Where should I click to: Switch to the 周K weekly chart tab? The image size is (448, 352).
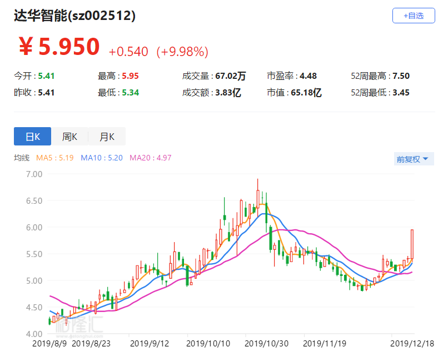[x=69, y=137]
